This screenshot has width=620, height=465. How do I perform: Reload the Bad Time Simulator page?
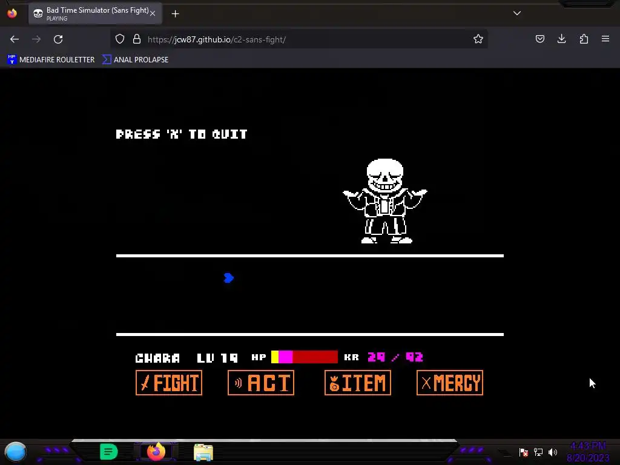pos(58,39)
